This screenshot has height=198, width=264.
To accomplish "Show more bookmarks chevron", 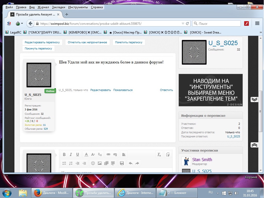I will coord(261,32).
